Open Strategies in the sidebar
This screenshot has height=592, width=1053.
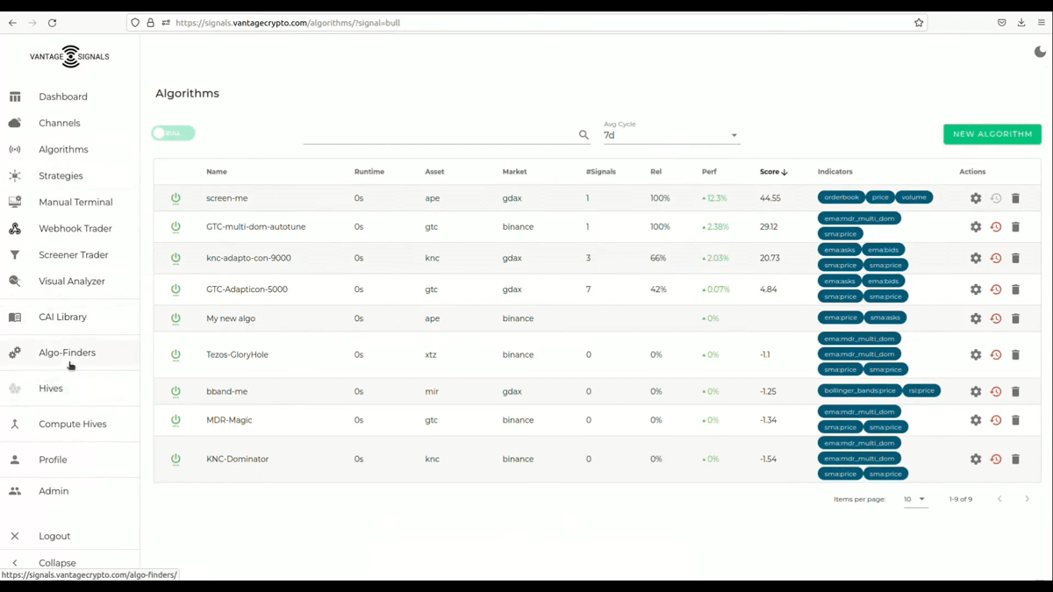(61, 175)
